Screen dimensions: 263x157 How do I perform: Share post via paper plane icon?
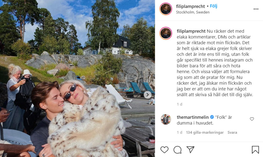pos(190,150)
